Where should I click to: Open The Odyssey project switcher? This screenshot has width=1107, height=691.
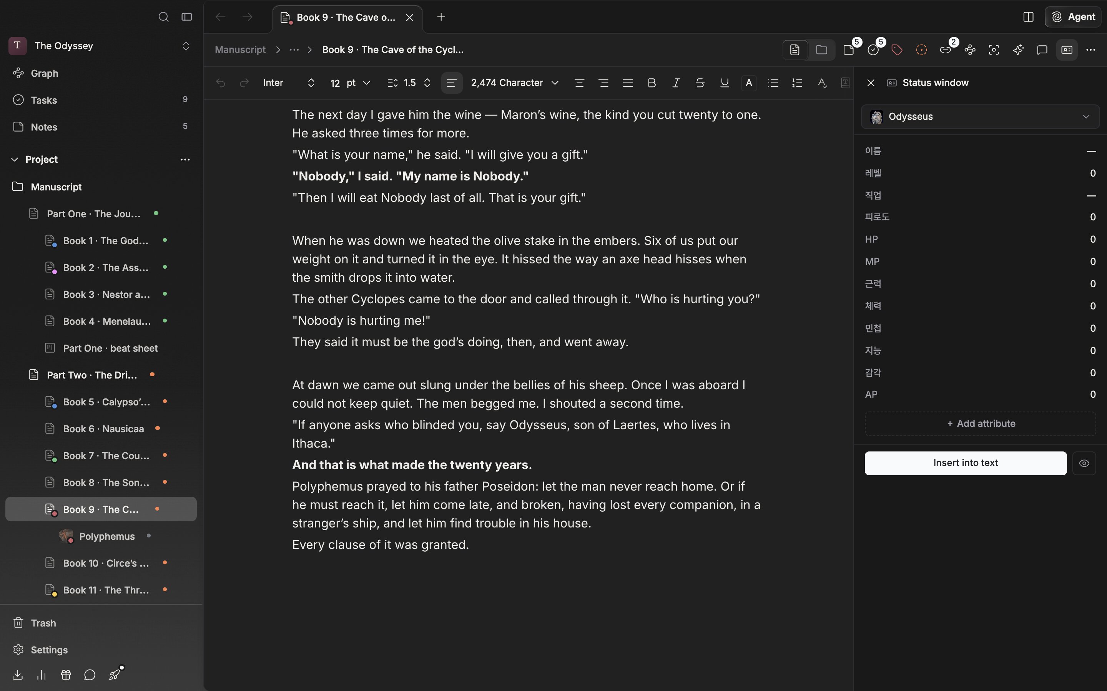click(x=101, y=46)
